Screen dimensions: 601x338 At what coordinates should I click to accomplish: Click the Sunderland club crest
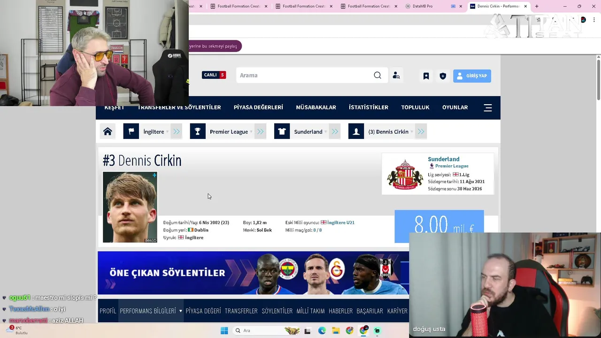(405, 174)
